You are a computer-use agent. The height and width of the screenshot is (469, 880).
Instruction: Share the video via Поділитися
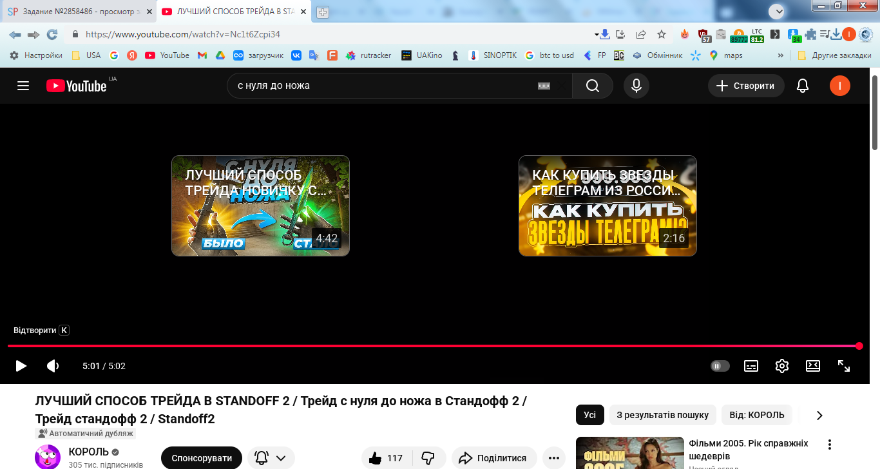point(494,458)
